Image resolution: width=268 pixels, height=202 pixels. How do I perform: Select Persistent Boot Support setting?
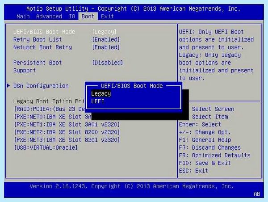click(38, 67)
